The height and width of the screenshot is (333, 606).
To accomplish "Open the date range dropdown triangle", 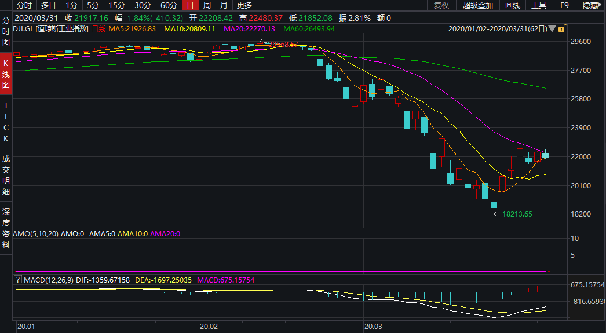I will point(552,29).
